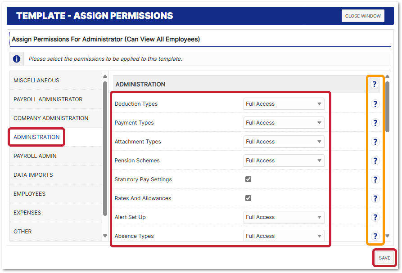
Task: Click the Administration section header help icon
Action: coord(375,84)
